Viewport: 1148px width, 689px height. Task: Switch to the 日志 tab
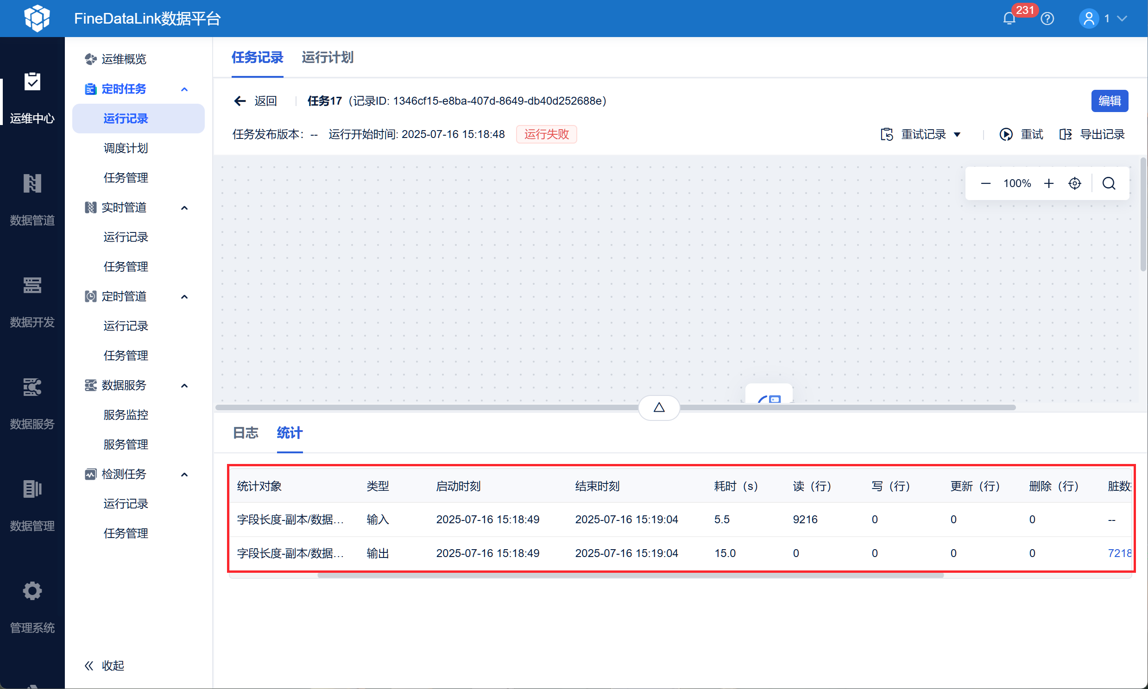click(x=245, y=433)
